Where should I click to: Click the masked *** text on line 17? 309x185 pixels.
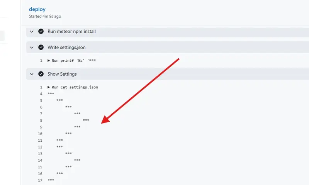pyautogui.click(x=51, y=180)
